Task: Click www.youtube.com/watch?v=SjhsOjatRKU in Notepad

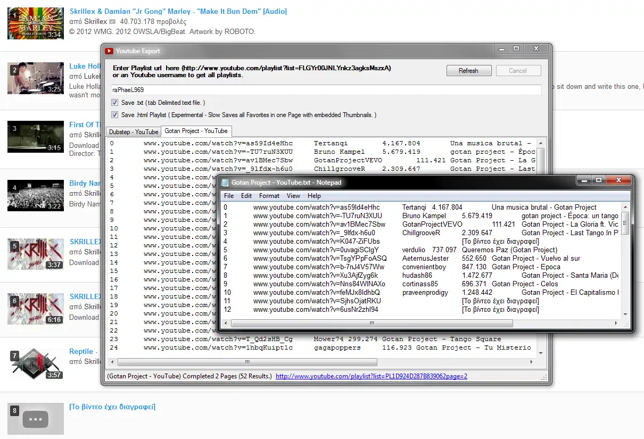Action: point(317,301)
